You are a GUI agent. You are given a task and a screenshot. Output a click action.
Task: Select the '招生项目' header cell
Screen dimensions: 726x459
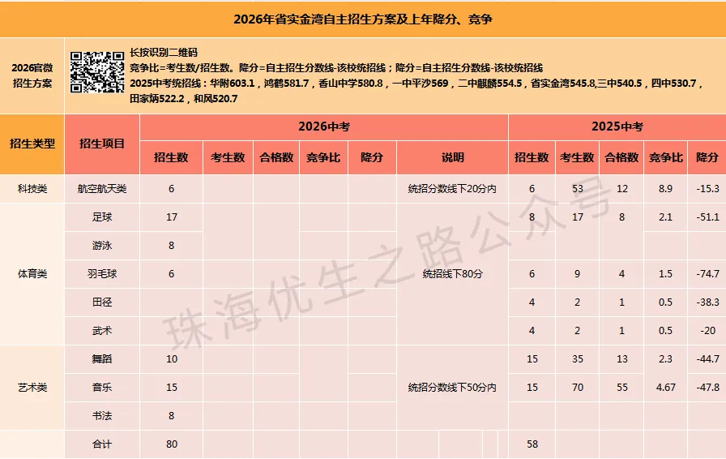102,144
